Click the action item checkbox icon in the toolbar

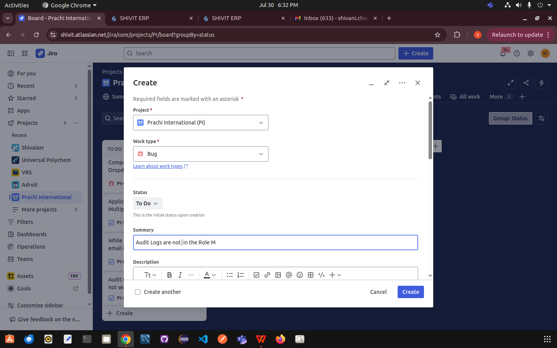[x=256, y=275]
